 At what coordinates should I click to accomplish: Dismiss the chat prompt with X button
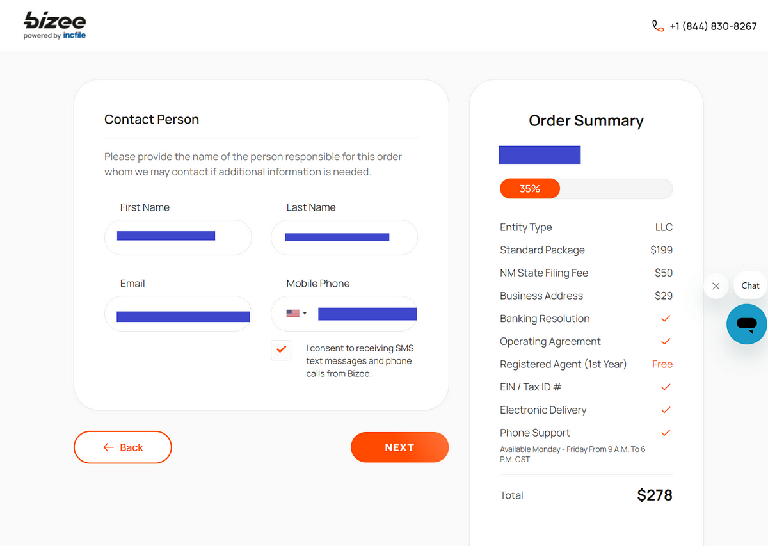(x=716, y=286)
